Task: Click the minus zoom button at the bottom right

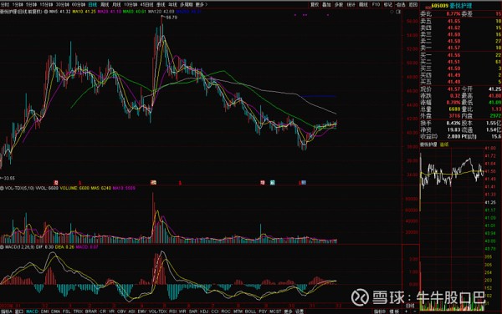Action: (x=415, y=311)
